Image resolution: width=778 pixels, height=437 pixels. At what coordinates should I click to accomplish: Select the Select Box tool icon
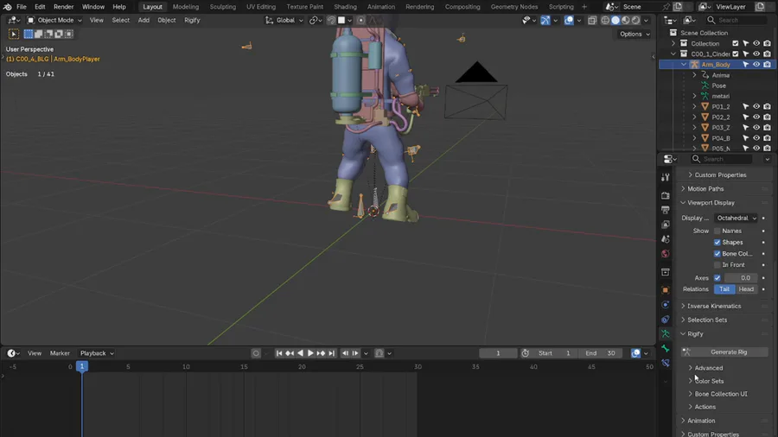point(29,34)
